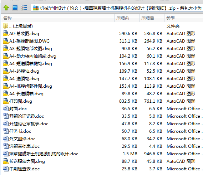Click the parent directory folder icon
203x175 pixels.
[5, 26]
